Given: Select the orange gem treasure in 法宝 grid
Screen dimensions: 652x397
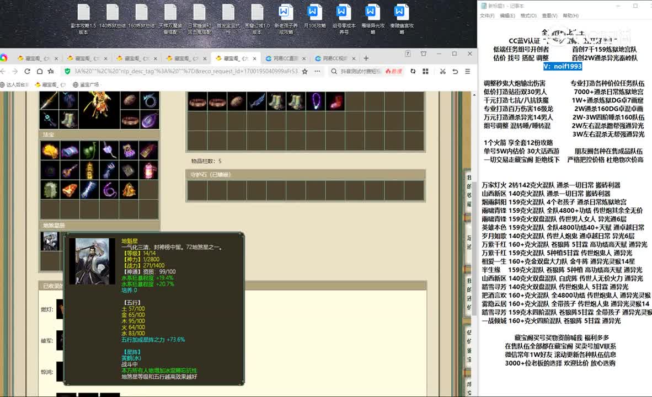Looking at the screenshot, I should click(70, 190).
